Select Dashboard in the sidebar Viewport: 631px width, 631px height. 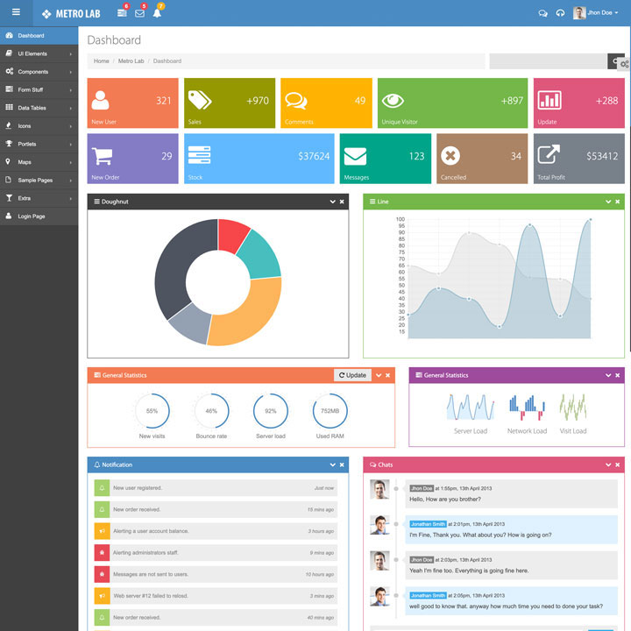coord(39,35)
